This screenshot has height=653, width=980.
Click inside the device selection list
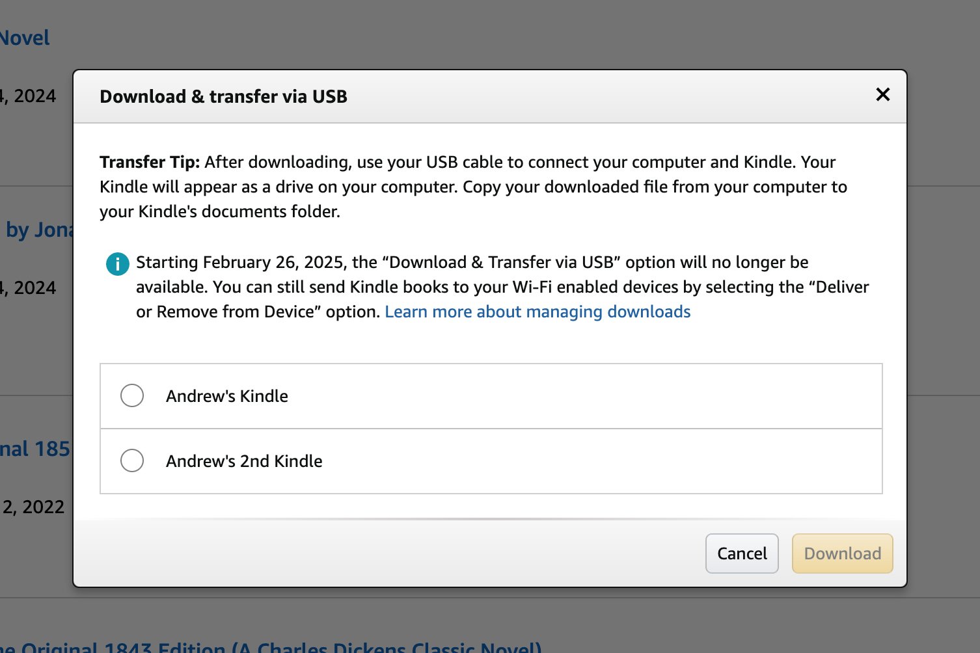click(x=491, y=428)
